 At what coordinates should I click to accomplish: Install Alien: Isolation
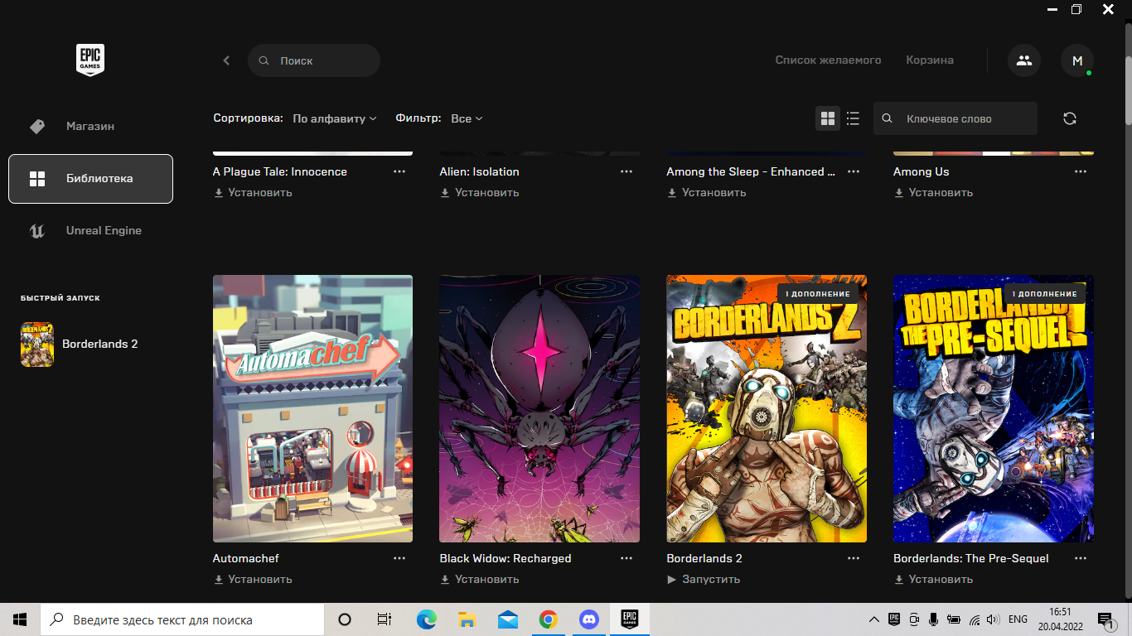point(480,192)
